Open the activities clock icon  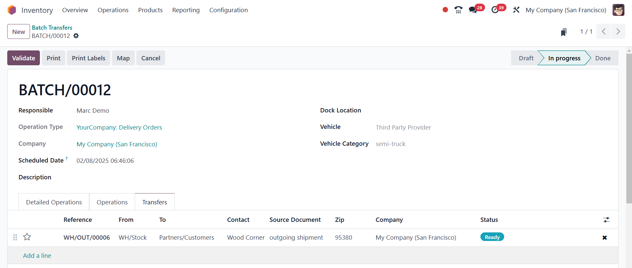[x=495, y=10]
